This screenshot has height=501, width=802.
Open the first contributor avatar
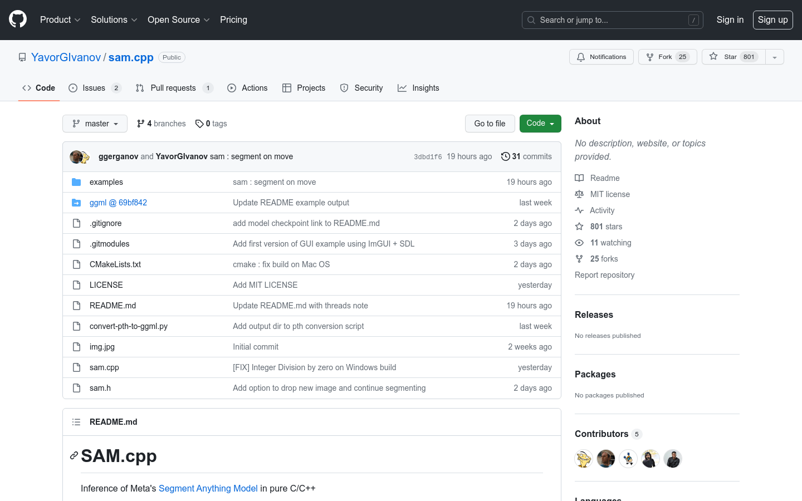click(x=584, y=459)
